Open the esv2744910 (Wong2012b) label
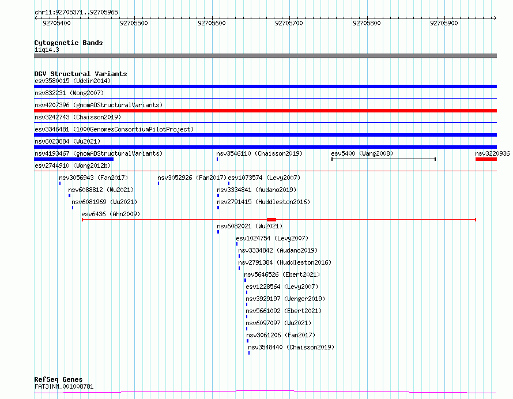 coord(73,165)
